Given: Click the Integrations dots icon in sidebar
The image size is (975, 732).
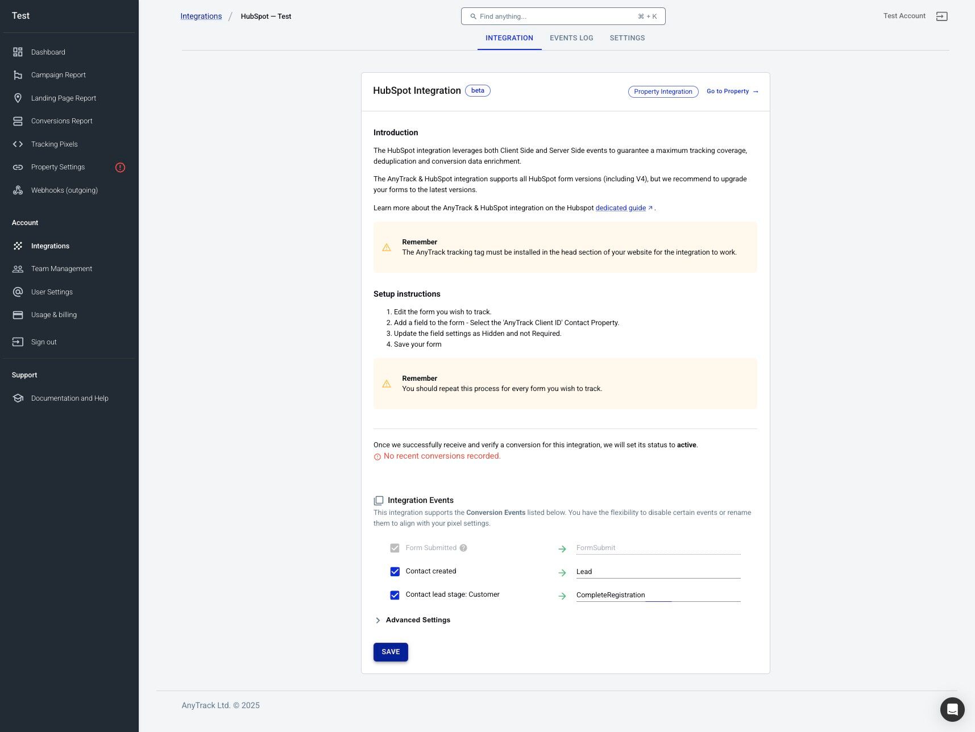Looking at the screenshot, I should coord(18,246).
